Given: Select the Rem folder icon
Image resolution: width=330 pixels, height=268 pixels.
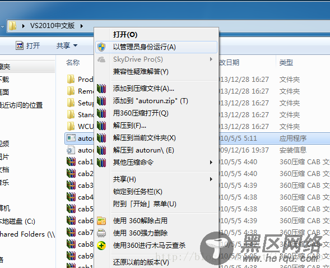Looking at the screenshot, I should click(71, 91).
